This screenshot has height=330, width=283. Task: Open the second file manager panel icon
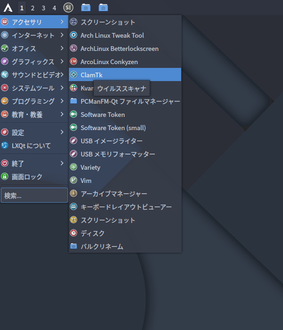pyautogui.click(x=103, y=8)
